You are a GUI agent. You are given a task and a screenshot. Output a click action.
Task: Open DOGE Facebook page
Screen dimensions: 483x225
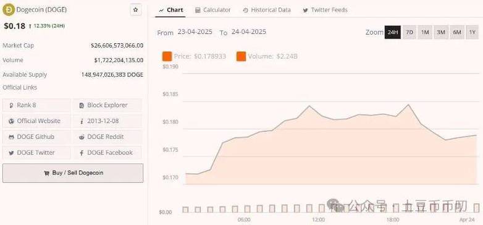click(107, 153)
